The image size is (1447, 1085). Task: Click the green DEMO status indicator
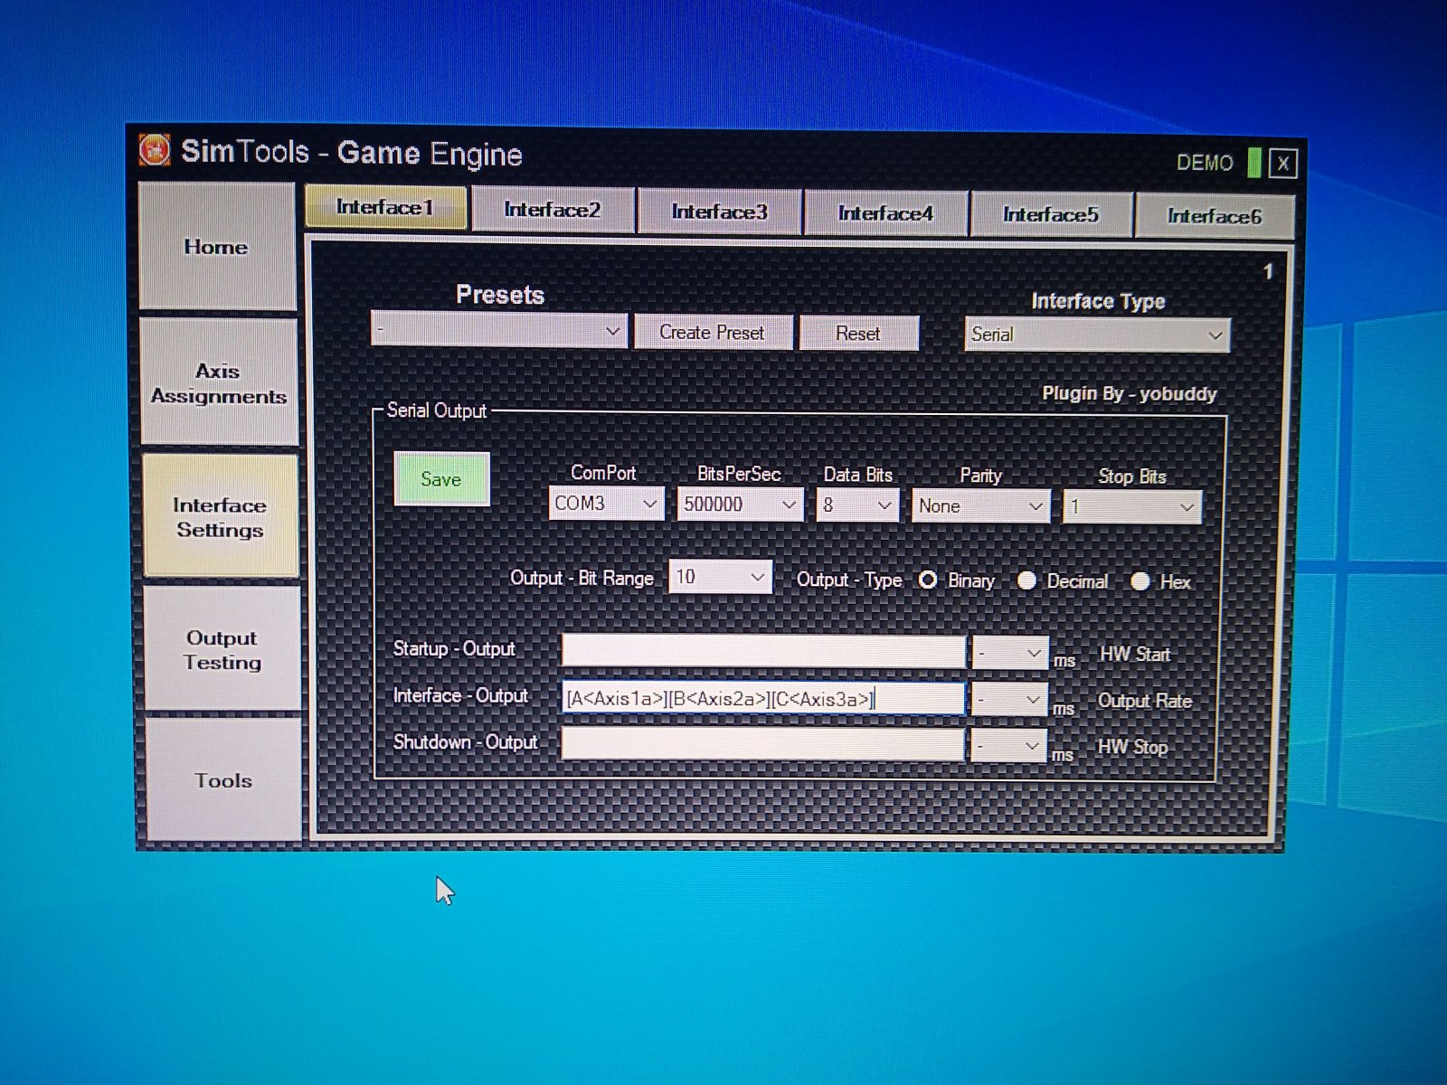click(x=1253, y=163)
